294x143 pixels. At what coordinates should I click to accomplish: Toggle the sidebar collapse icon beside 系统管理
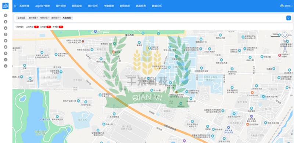[15, 6]
